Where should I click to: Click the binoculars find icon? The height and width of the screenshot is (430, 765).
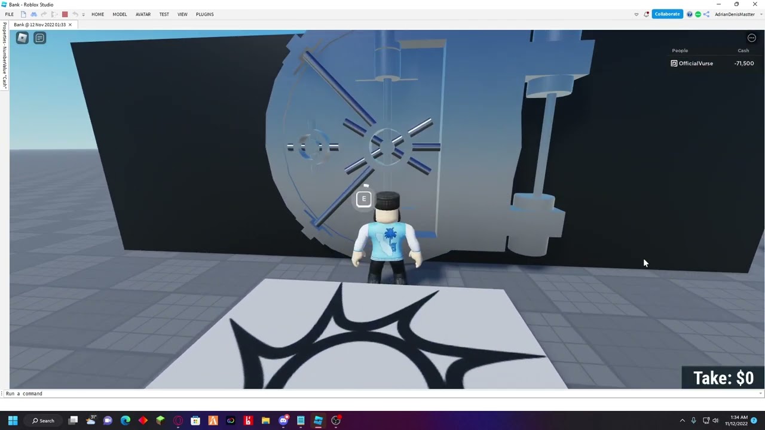point(33,14)
